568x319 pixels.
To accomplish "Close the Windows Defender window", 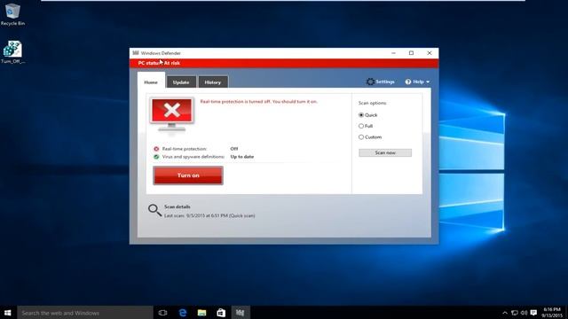I will (430, 53).
